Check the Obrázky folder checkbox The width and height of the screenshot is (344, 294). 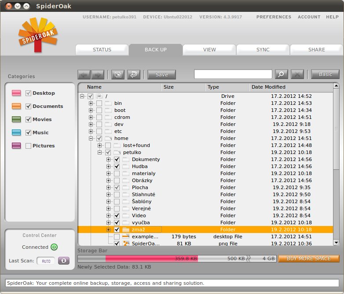click(x=117, y=180)
